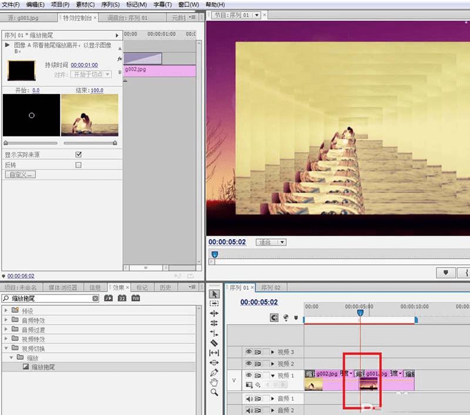The width and height of the screenshot is (470, 415).
Task: Clear the effects search field
Action: click(95, 299)
